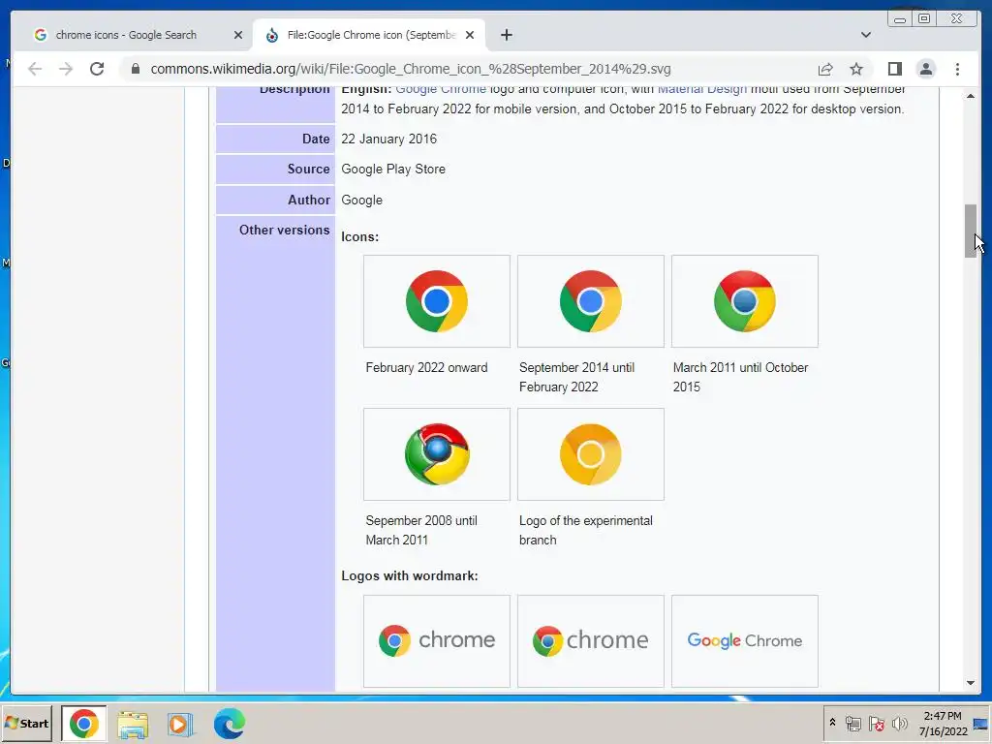Viewport: 992px width, 744px height.
Task: Click the forward navigation arrow
Action: 66,69
